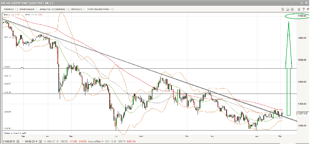311x145 pixels.
Task: Open help via the question mark icon
Action: tap(303, 9)
